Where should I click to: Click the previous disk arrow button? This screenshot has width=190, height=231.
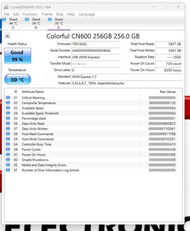click(7, 36)
